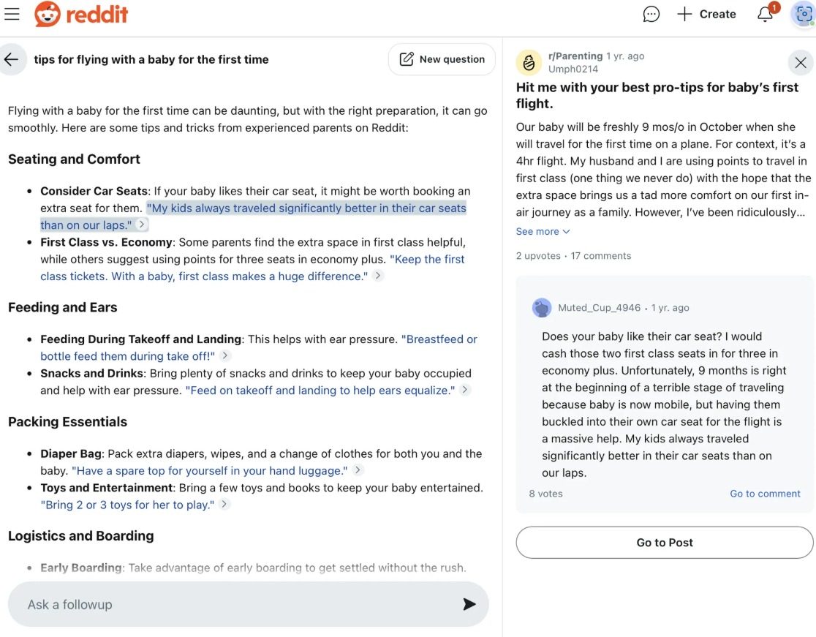Focus the Ask a followup field
816x637 pixels.
[x=234, y=604]
